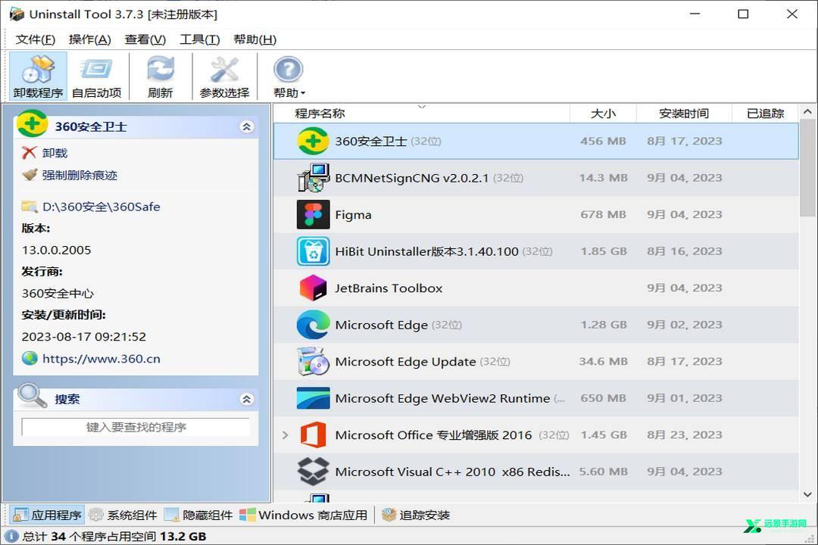The height and width of the screenshot is (545, 818).
Task: Click the red X 卸载 uninstall icon
Action: point(30,153)
